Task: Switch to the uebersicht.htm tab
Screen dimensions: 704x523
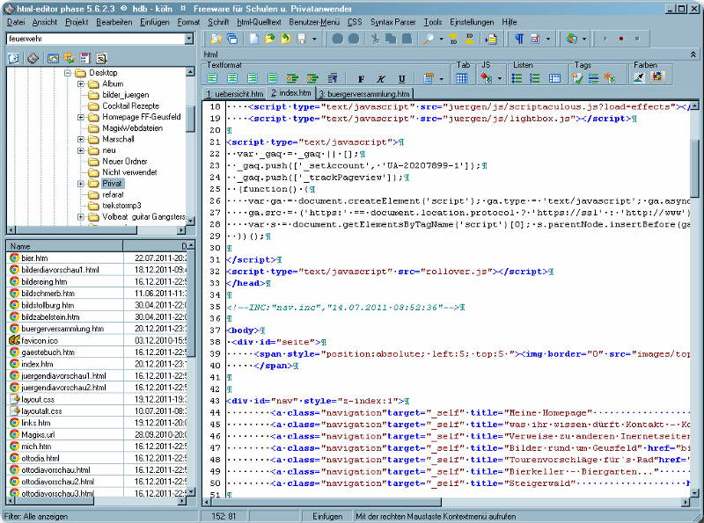Action: (x=235, y=94)
